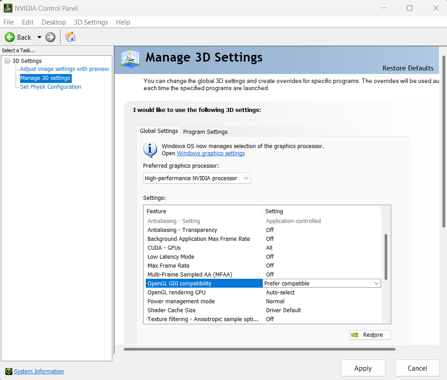447x380 pixels.
Task: Open the 3D Settings menu
Action: point(91,22)
